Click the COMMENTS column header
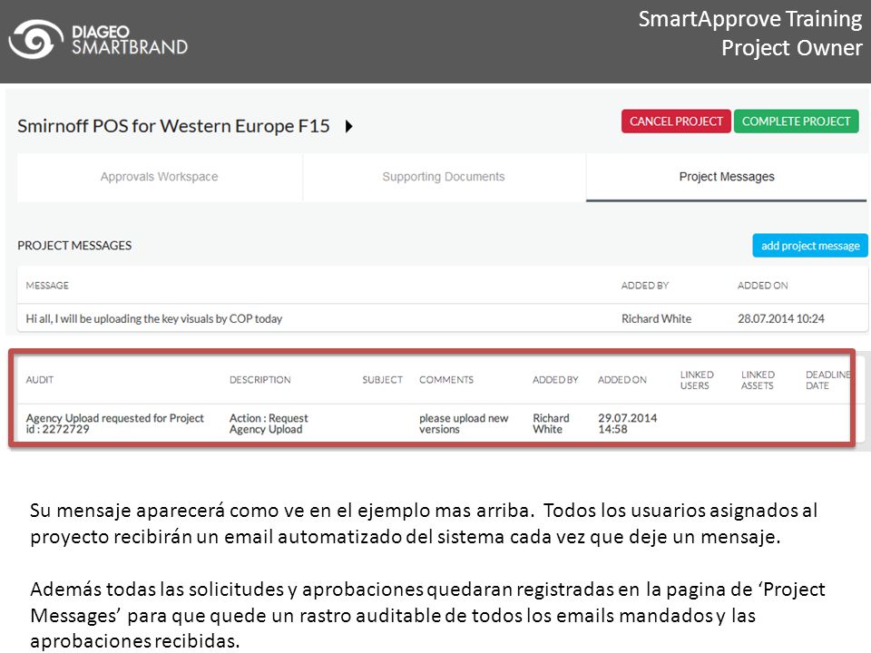 tap(446, 380)
